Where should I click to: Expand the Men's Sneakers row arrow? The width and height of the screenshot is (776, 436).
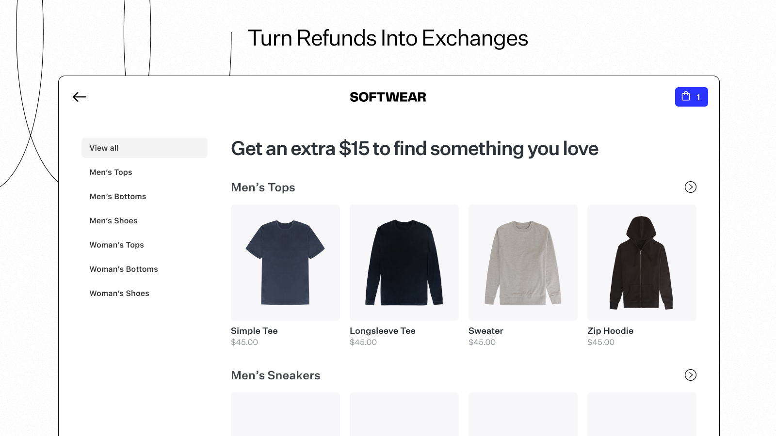(690, 375)
